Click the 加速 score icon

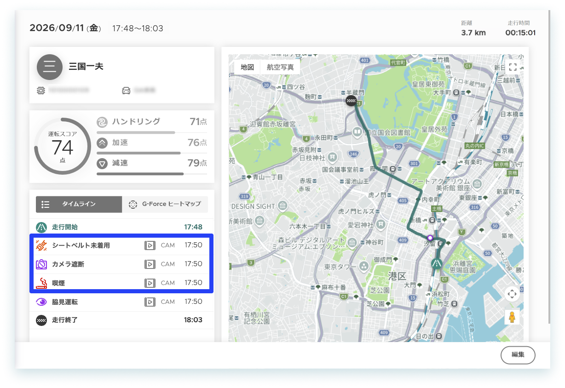pos(102,143)
